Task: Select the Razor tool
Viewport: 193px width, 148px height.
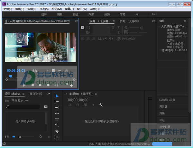Action: pyautogui.click(x=57, y=131)
